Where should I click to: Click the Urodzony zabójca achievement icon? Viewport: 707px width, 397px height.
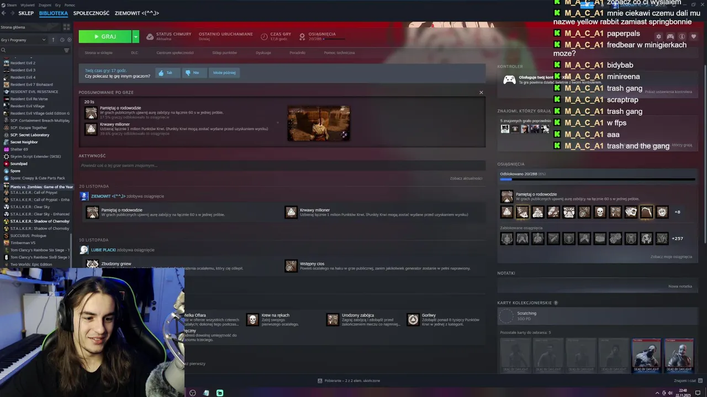[333, 320]
